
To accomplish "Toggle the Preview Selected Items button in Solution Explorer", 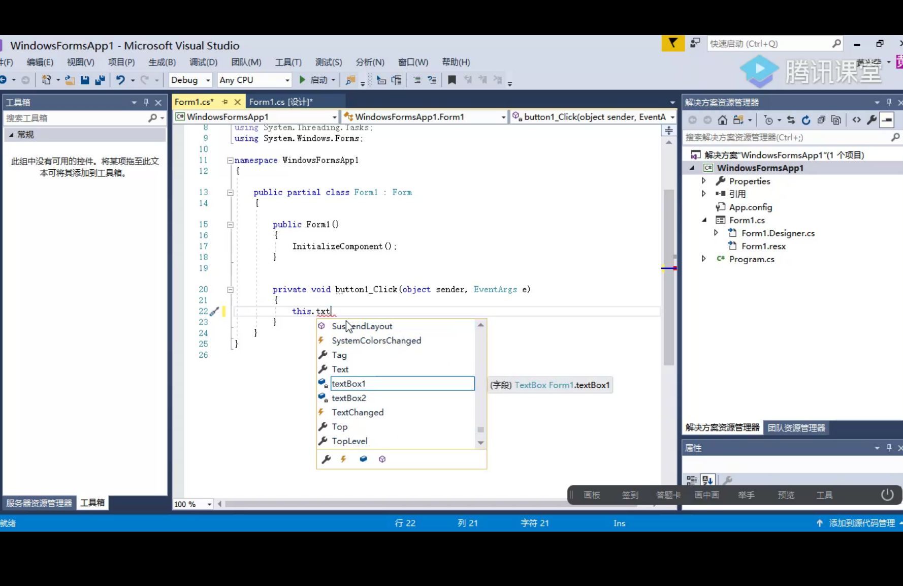I will point(887,120).
